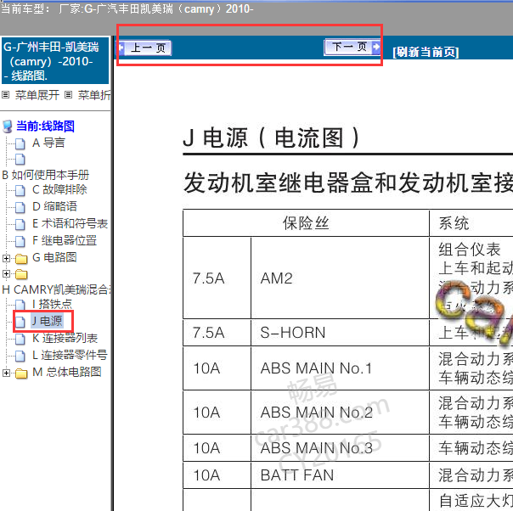Select the G 电路图 folder
The height and width of the screenshot is (511, 513).
[54, 258]
